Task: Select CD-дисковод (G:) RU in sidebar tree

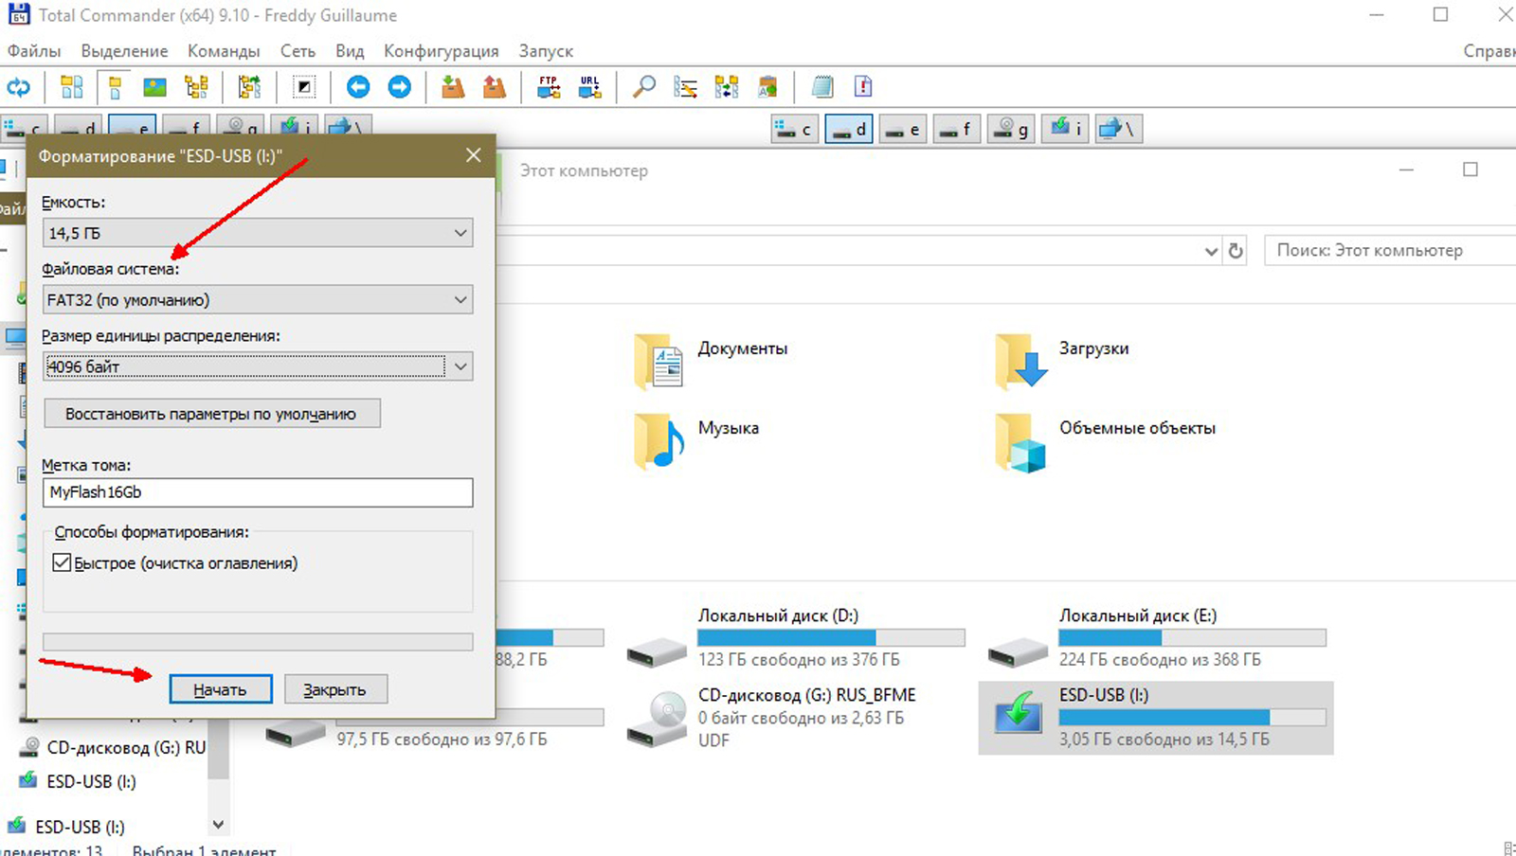Action: pos(114,747)
